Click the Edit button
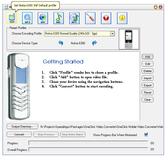The width and height of the screenshot is (165, 156). tap(148, 64)
